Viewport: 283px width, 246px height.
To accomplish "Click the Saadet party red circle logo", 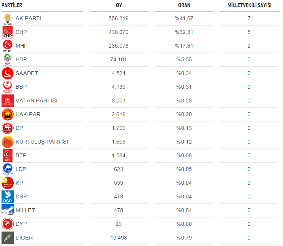I will pyautogui.click(x=8, y=73).
